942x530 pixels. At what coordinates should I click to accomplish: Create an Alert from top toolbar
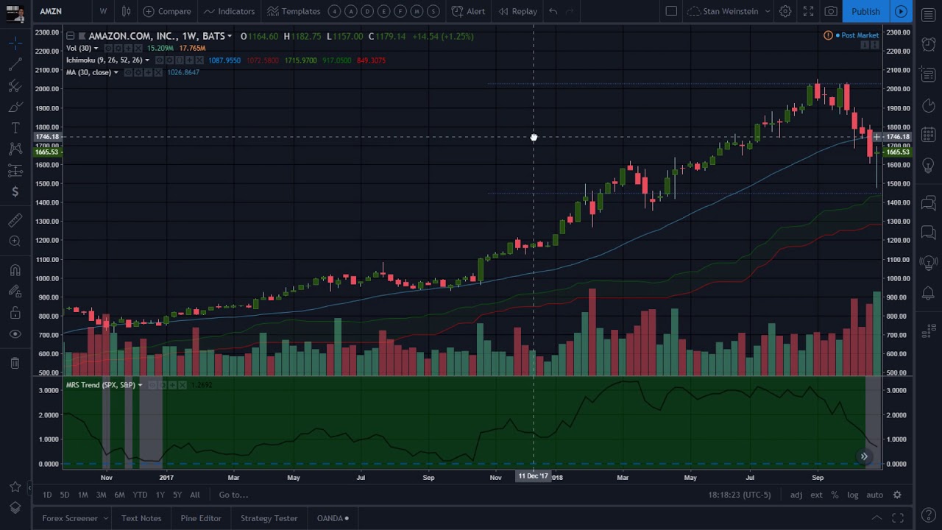click(x=468, y=11)
